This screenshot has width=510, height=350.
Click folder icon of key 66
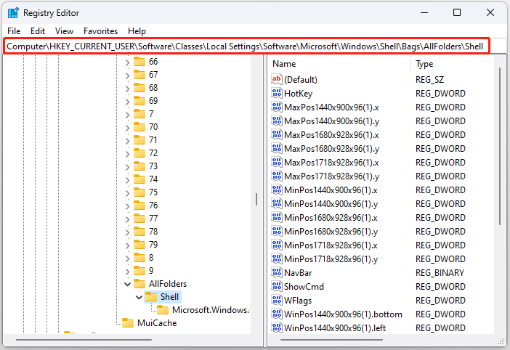139,62
